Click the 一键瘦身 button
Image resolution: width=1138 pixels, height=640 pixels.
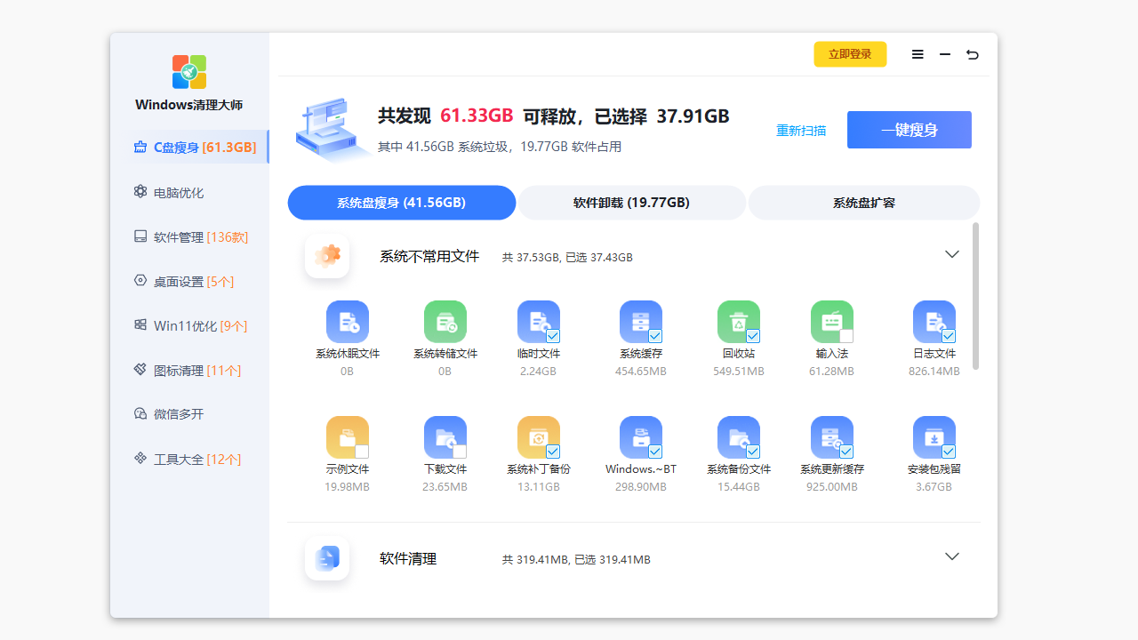909,130
